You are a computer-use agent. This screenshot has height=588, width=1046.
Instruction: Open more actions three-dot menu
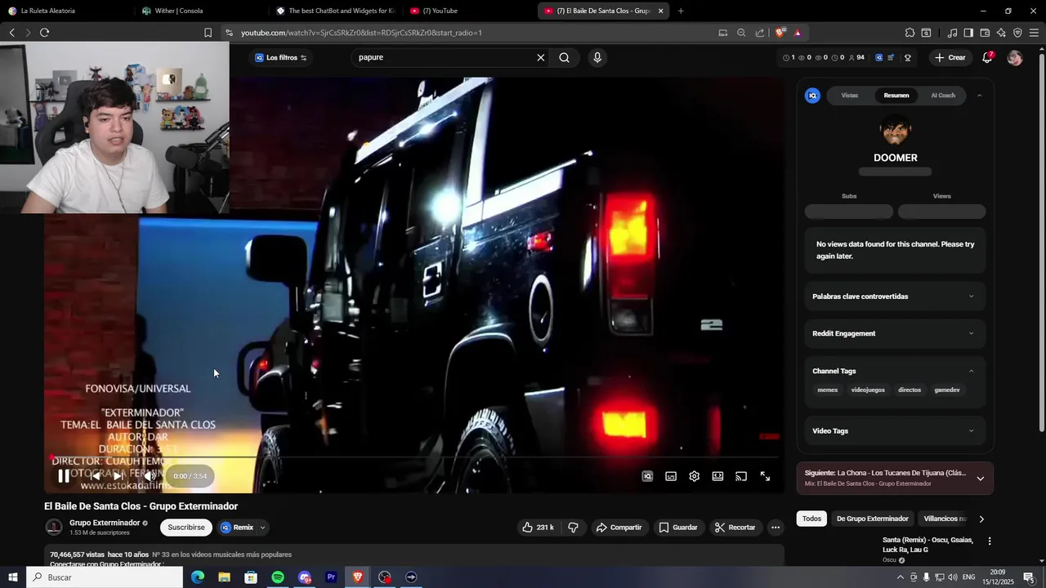[776, 528]
